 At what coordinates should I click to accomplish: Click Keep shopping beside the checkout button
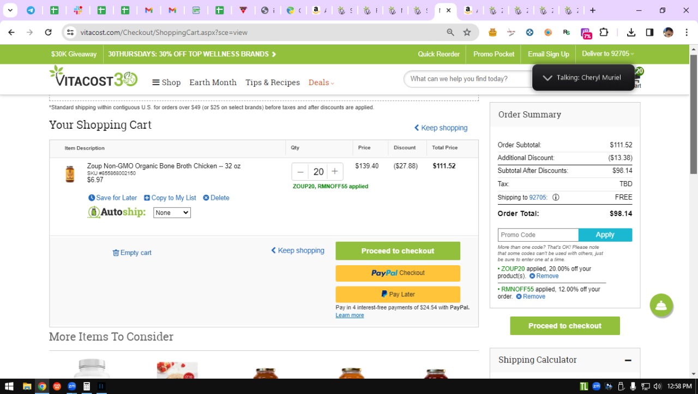[x=298, y=250]
